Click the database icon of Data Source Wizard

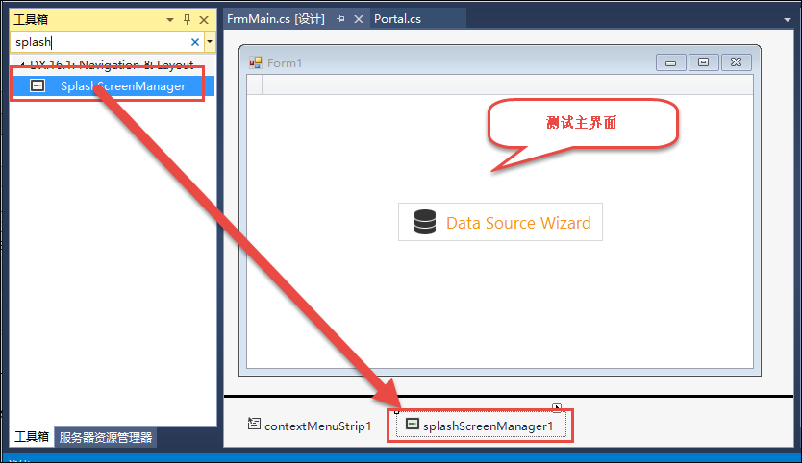pos(424,222)
